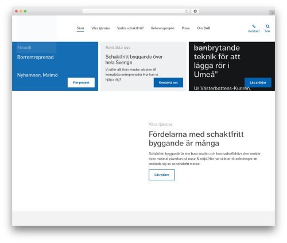This screenshot has height=243, width=287.
Task: Select the Start menu item
Action: coord(80,28)
